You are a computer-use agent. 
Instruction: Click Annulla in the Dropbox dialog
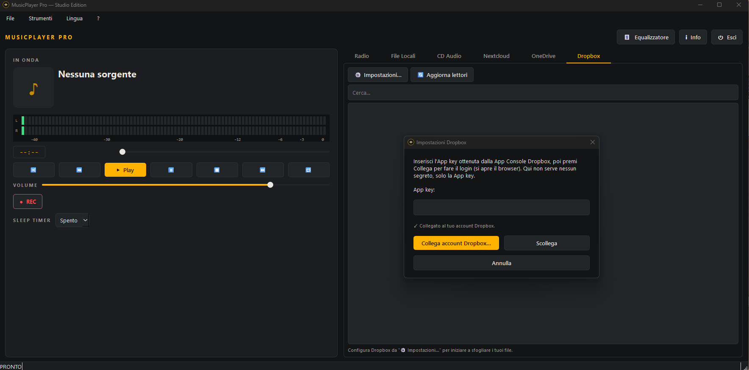502,263
